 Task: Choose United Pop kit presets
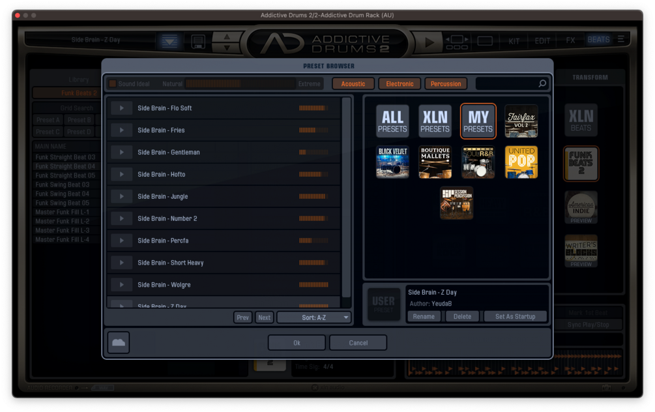(x=521, y=162)
